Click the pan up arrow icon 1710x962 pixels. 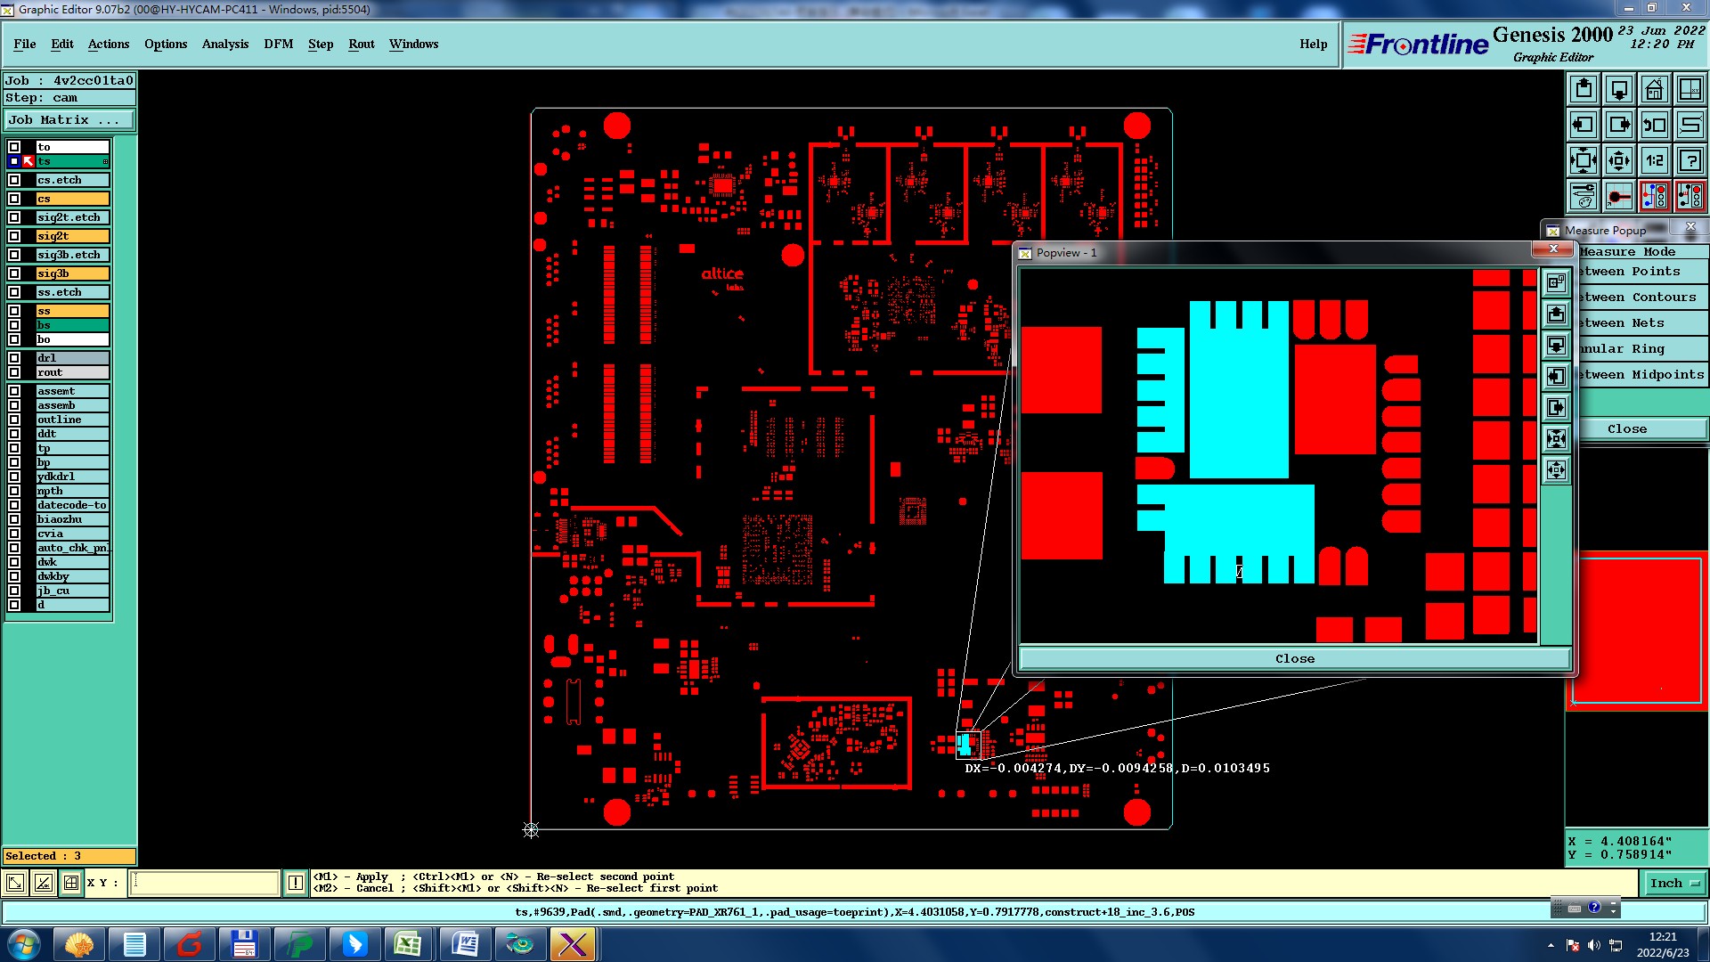(x=1584, y=89)
